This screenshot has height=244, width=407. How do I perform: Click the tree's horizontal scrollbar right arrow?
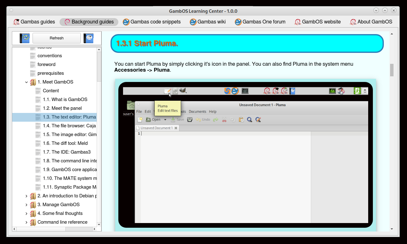tap(95, 229)
